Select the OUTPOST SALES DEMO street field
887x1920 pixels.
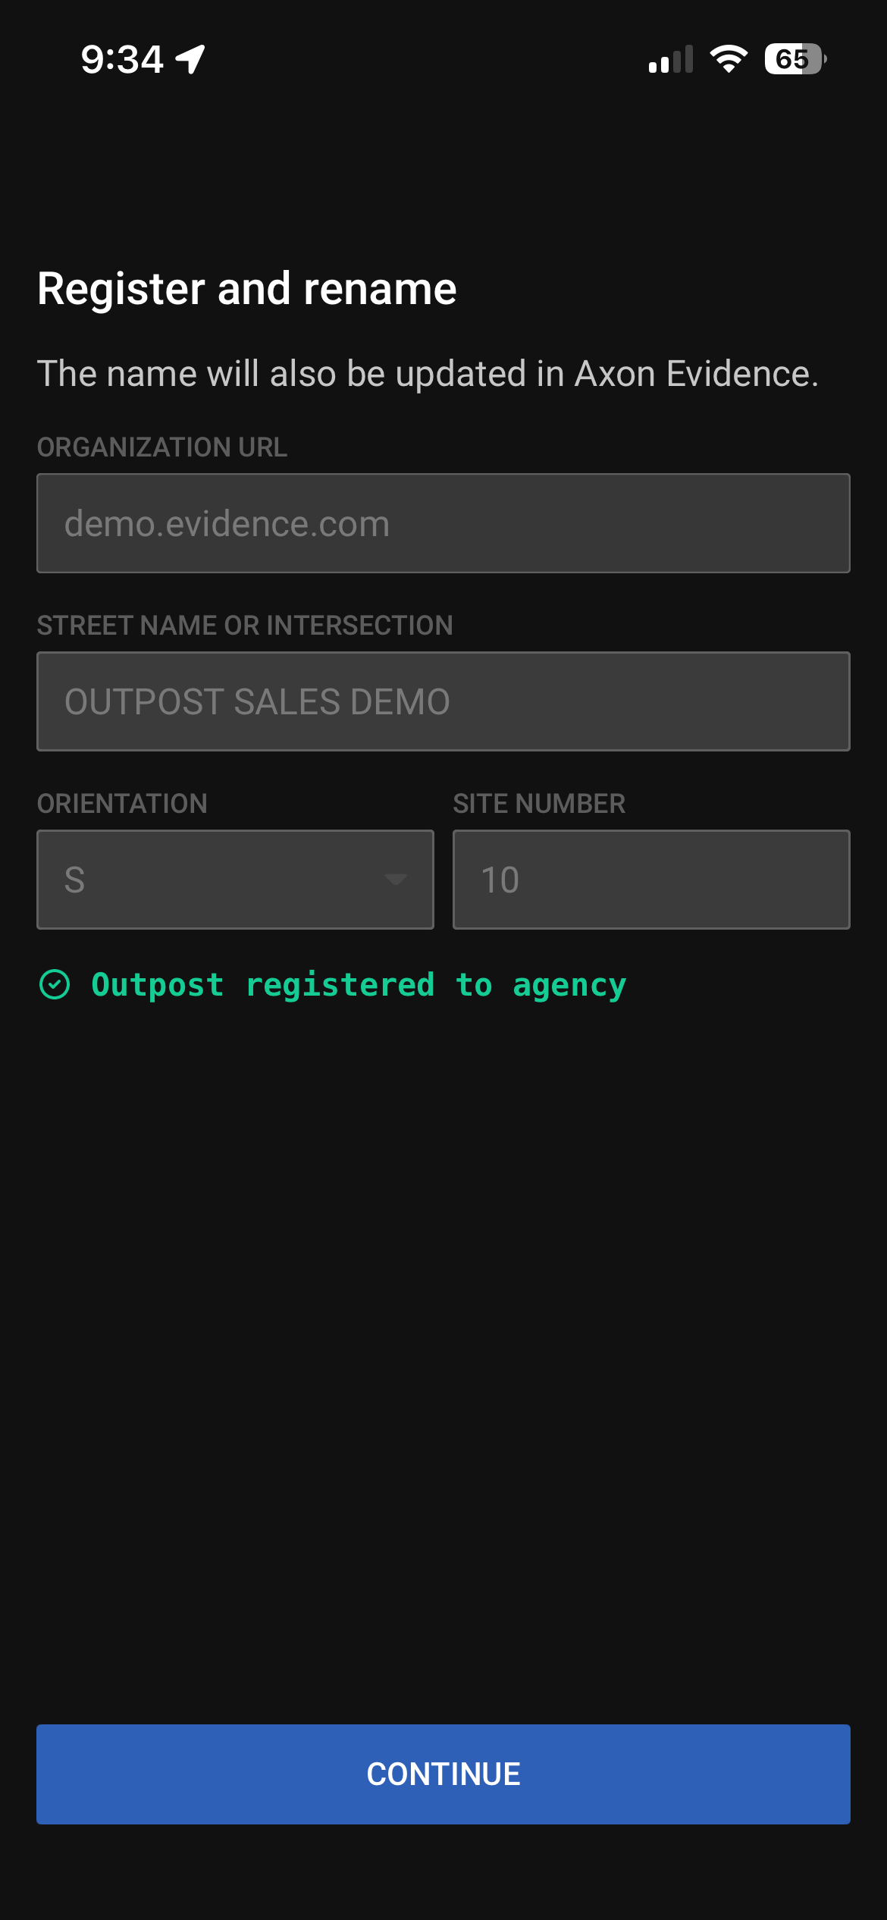(x=443, y=701)
